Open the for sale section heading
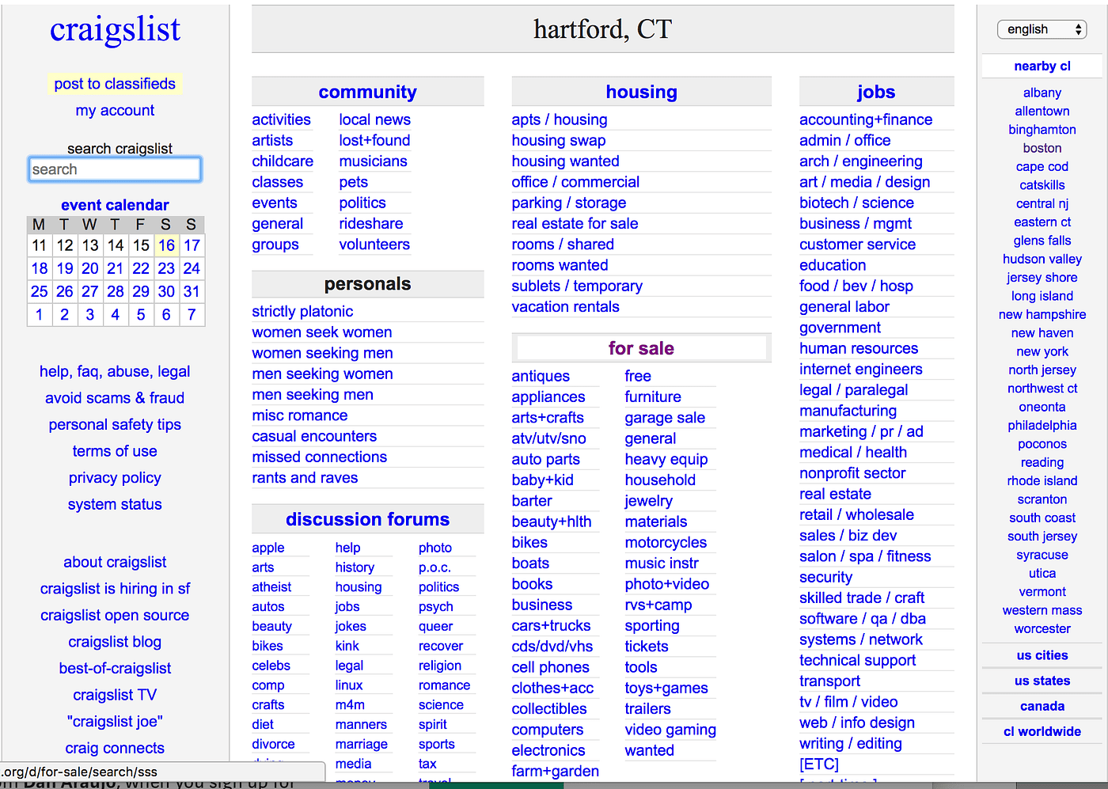This screenshot has width=1108, height=789. pyautogui.click(x=641, y=348)
